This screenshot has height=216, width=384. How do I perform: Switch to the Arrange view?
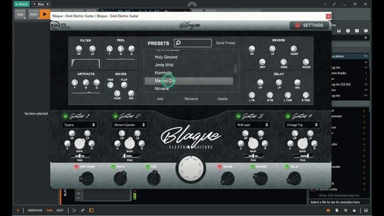coord(35,211)
